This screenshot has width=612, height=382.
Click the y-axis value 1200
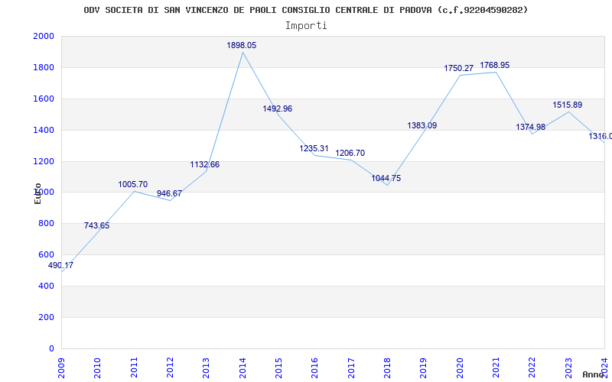point(44,161)
